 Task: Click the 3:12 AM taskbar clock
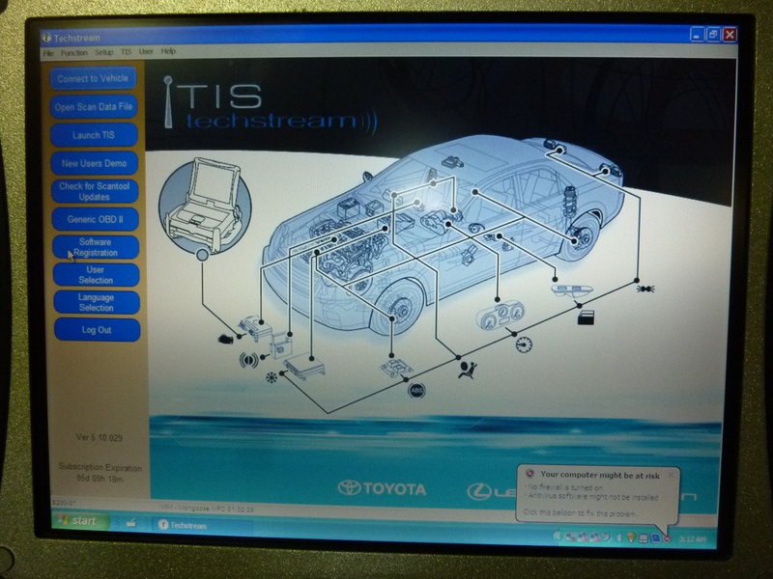[692, 539]
